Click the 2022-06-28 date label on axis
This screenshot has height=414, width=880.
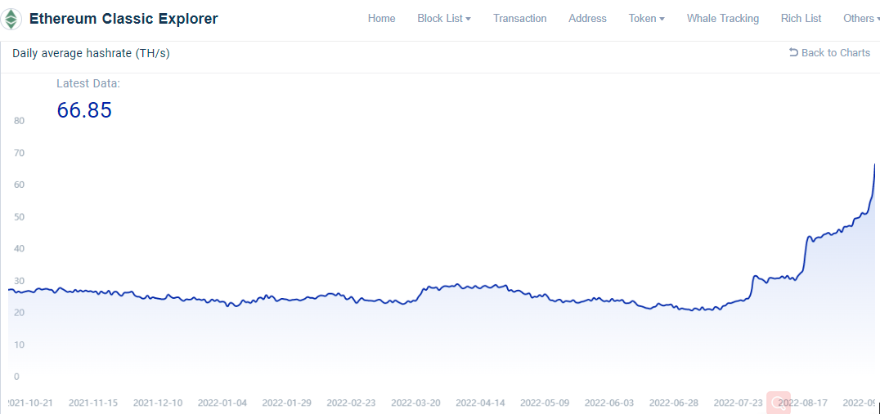(x=673, y=403)
